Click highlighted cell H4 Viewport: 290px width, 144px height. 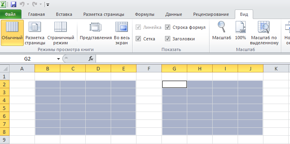click(x=200, y=100)
